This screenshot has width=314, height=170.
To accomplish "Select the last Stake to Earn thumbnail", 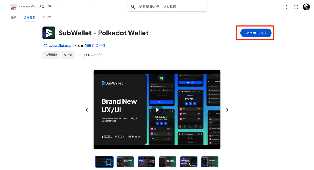I will (210, 162).
